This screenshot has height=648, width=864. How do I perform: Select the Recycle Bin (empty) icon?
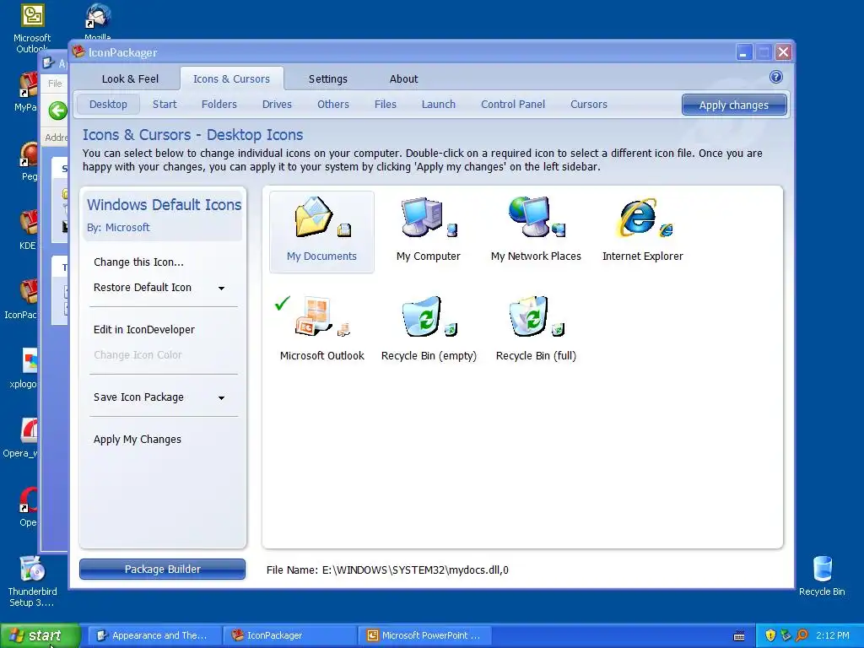pyautogui.click(x=429, y=330)
